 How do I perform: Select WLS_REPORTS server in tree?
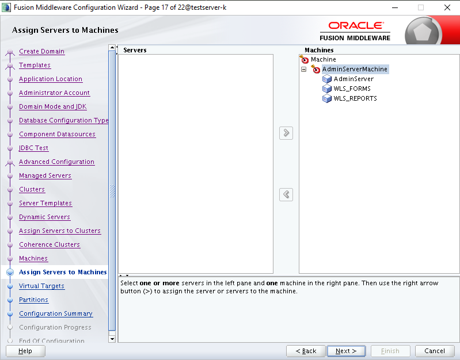point(355,98)
